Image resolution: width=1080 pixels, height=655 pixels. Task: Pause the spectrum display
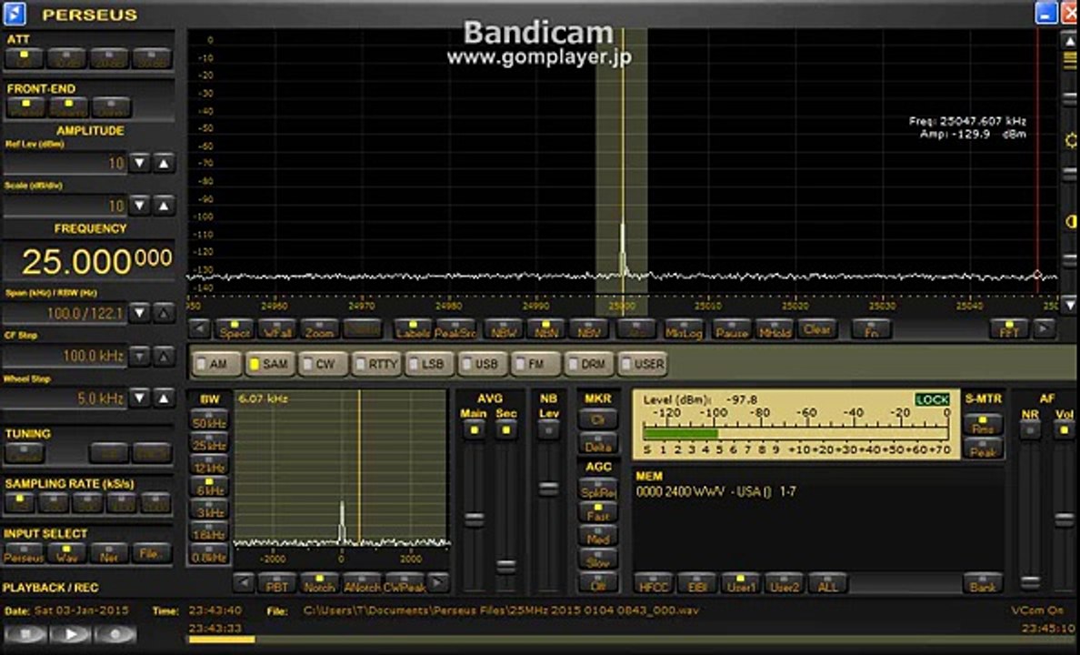point(732,329)
